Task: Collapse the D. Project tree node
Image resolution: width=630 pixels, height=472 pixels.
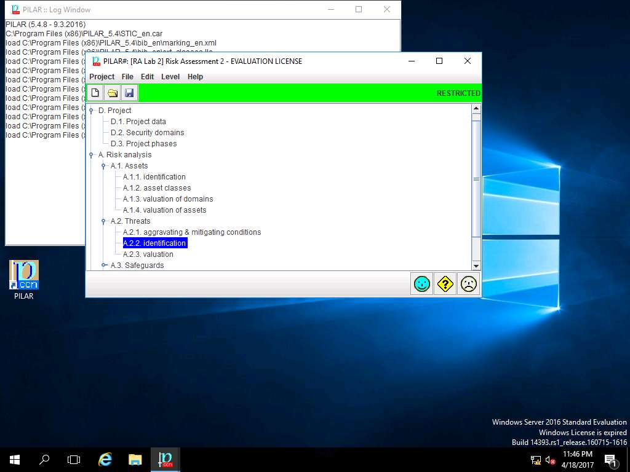Action: pos(91,111)
